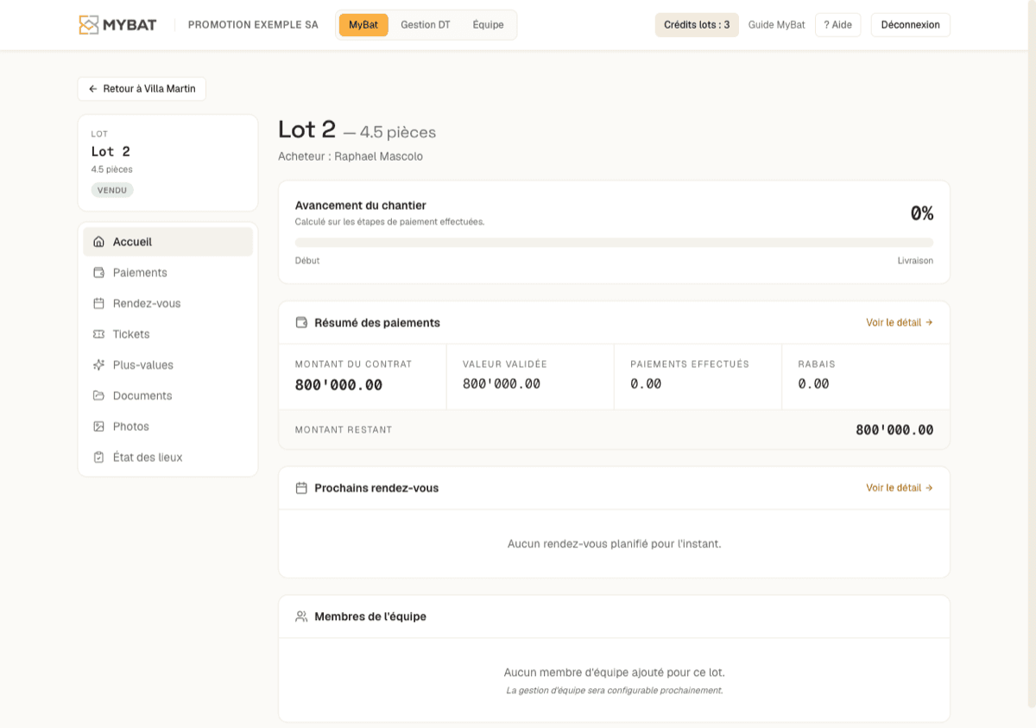Click the Livraison label under progress bar
Screen dimensions: 1036x728
click(915, 261)
